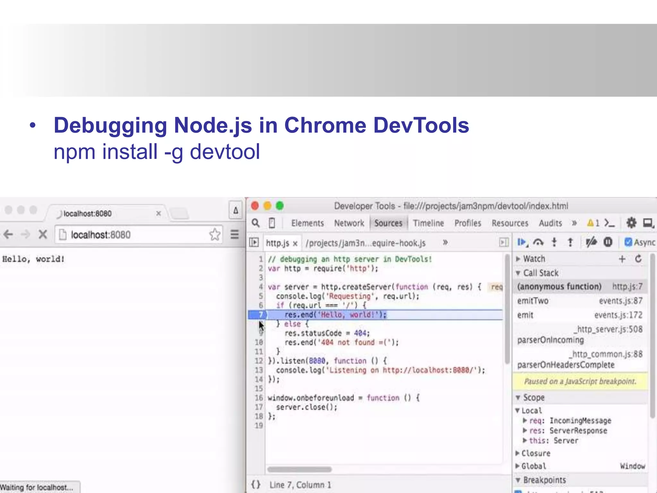
Task: Set breakpoint on line 10 gutter
Action: (259, 342)
